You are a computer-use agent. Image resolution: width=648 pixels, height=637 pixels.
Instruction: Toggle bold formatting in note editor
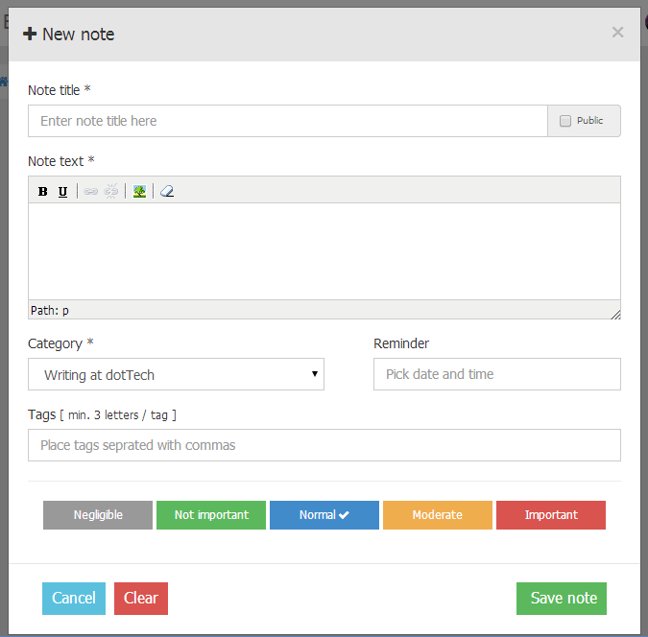[42, 191]
